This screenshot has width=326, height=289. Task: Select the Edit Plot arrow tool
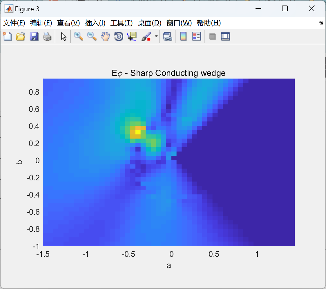pos(64,37)
